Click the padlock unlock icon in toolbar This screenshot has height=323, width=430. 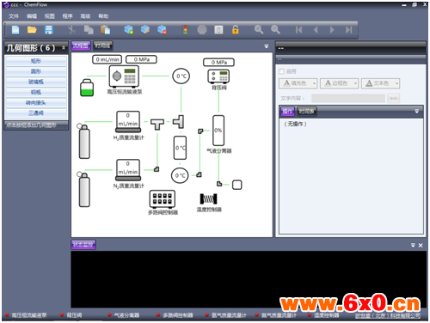tap(235, 30)
